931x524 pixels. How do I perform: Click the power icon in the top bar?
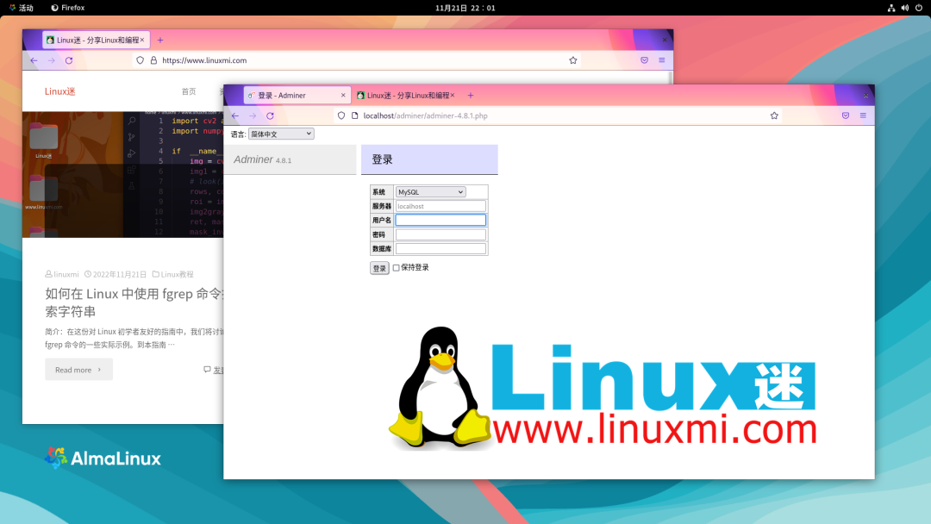click(x=919, y=8)
